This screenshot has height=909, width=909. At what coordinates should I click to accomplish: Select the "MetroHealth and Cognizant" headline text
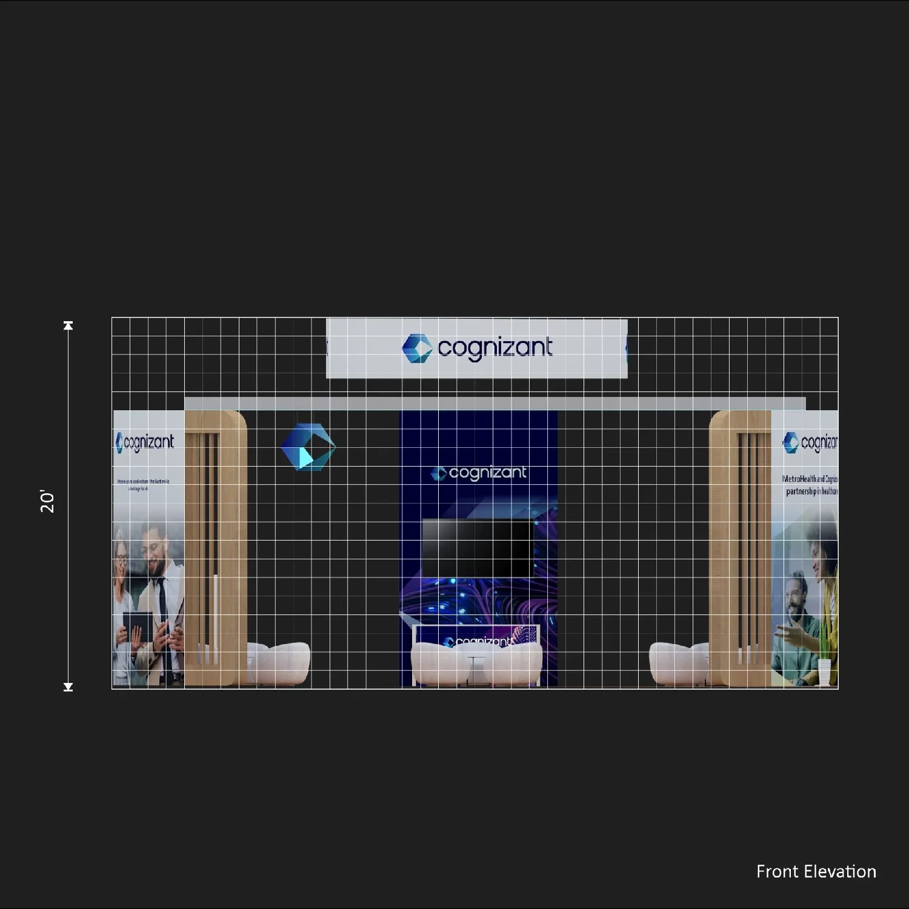pos(810,485)
